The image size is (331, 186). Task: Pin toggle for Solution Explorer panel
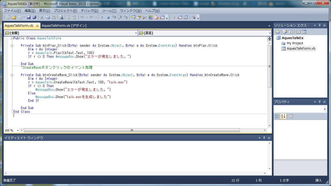[320, 25]
